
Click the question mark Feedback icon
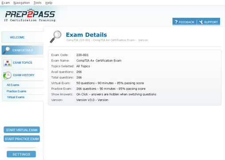coord(176,22)
